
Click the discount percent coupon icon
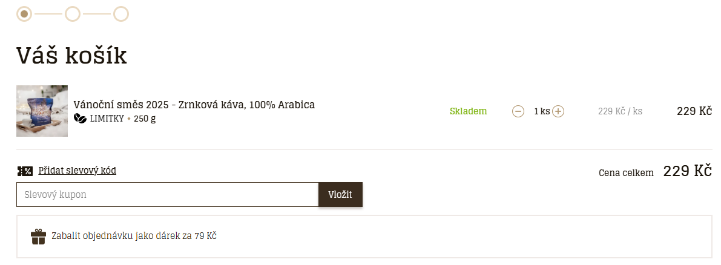coord(25,171)
